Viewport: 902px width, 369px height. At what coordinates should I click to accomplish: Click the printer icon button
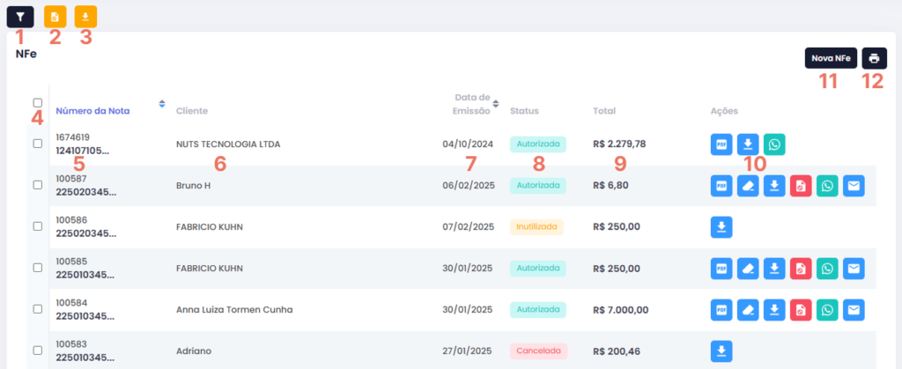(x=874, y=58)
